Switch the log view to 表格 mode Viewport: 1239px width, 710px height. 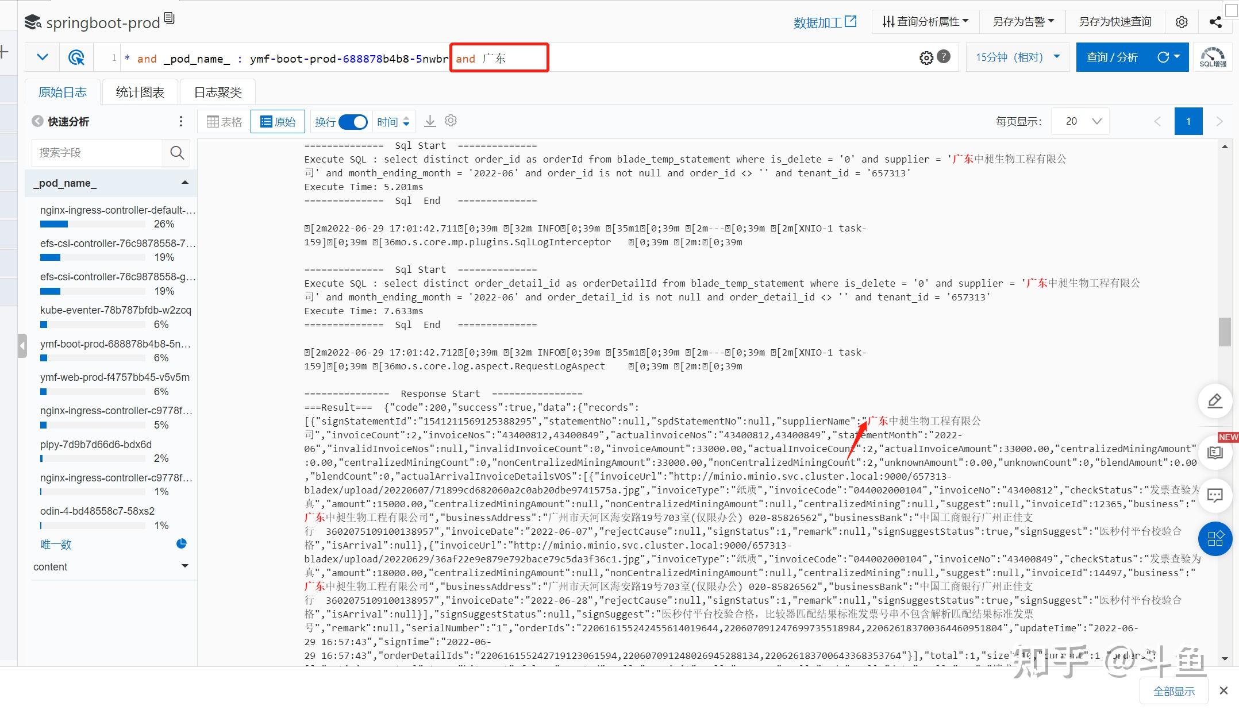pos(224,122)
